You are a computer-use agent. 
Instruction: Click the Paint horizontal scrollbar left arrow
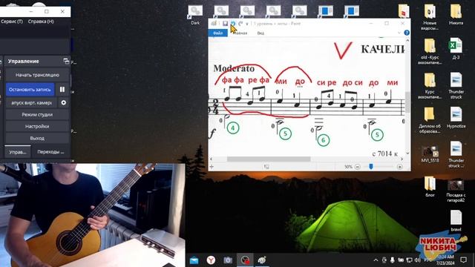click(x=211, y=159)
